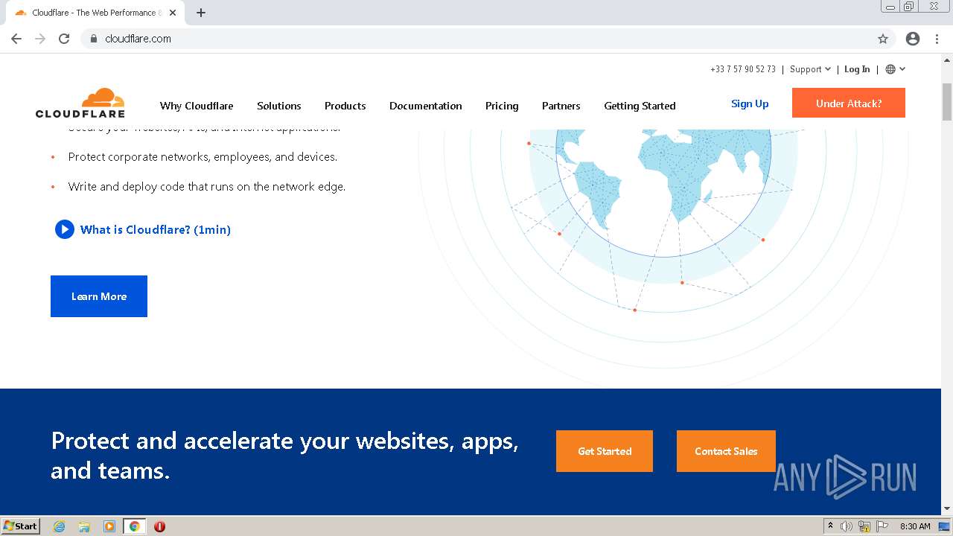Click the Contact Sales button
Image resolution: width=953 pixels, height=536 pixels.
point(726,451)
